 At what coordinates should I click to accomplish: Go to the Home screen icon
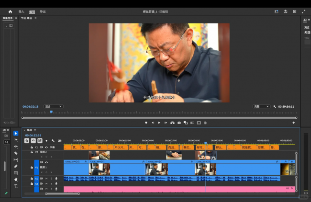[10, 11]
